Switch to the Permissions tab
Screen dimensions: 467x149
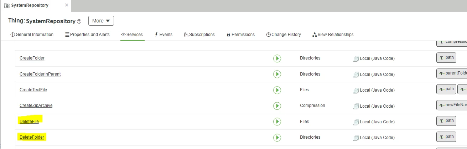[x=241, y=35]
